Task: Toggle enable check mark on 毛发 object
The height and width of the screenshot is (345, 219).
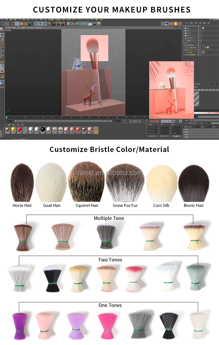Action: click(201, 52)
